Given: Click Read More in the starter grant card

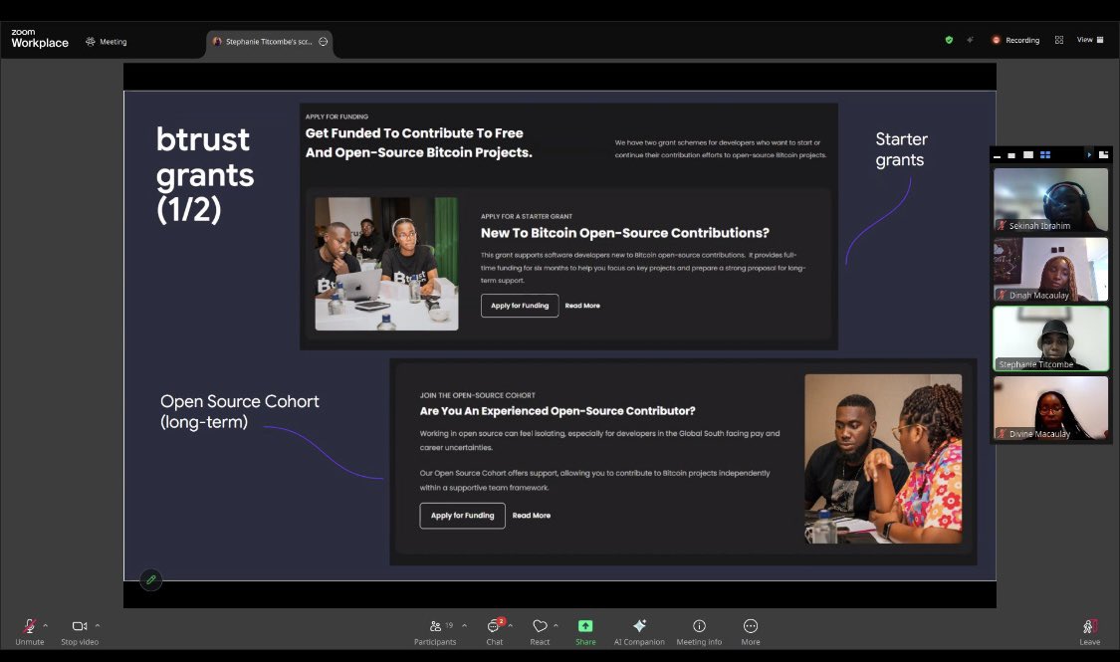Looking at the screenshot, I should [582, 306].
